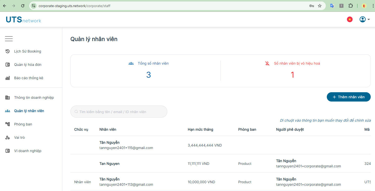The height and width of the screenshot is (191, 375).
Task: Click the 3,444,444,444 VND monthly limit cell
Action: [205, 145]
